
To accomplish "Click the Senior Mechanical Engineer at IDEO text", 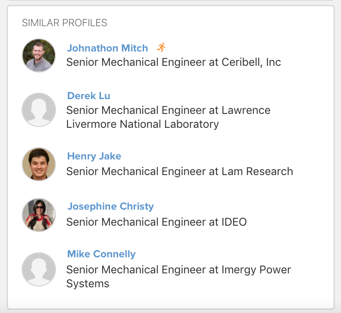I will (157, 222).
